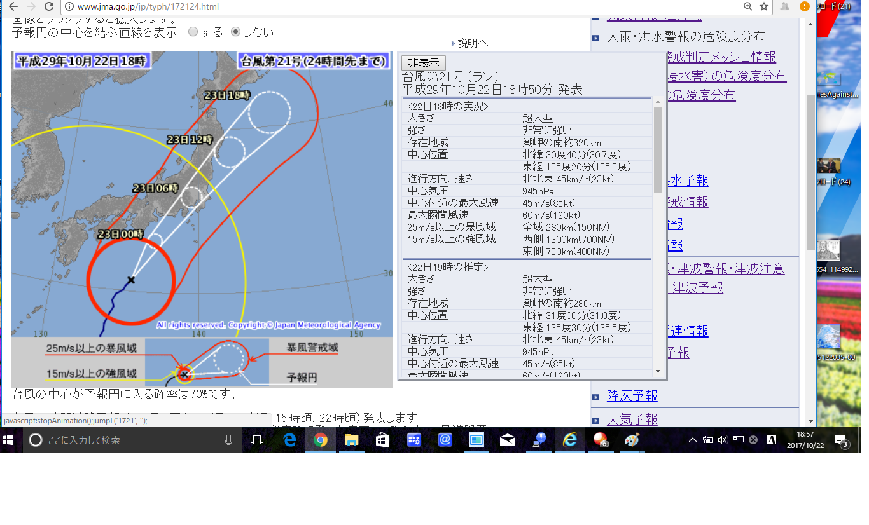Click the 全域 280km(150NM) cell
This screenshot has height=525, width=869.
[x=565, y=227]
